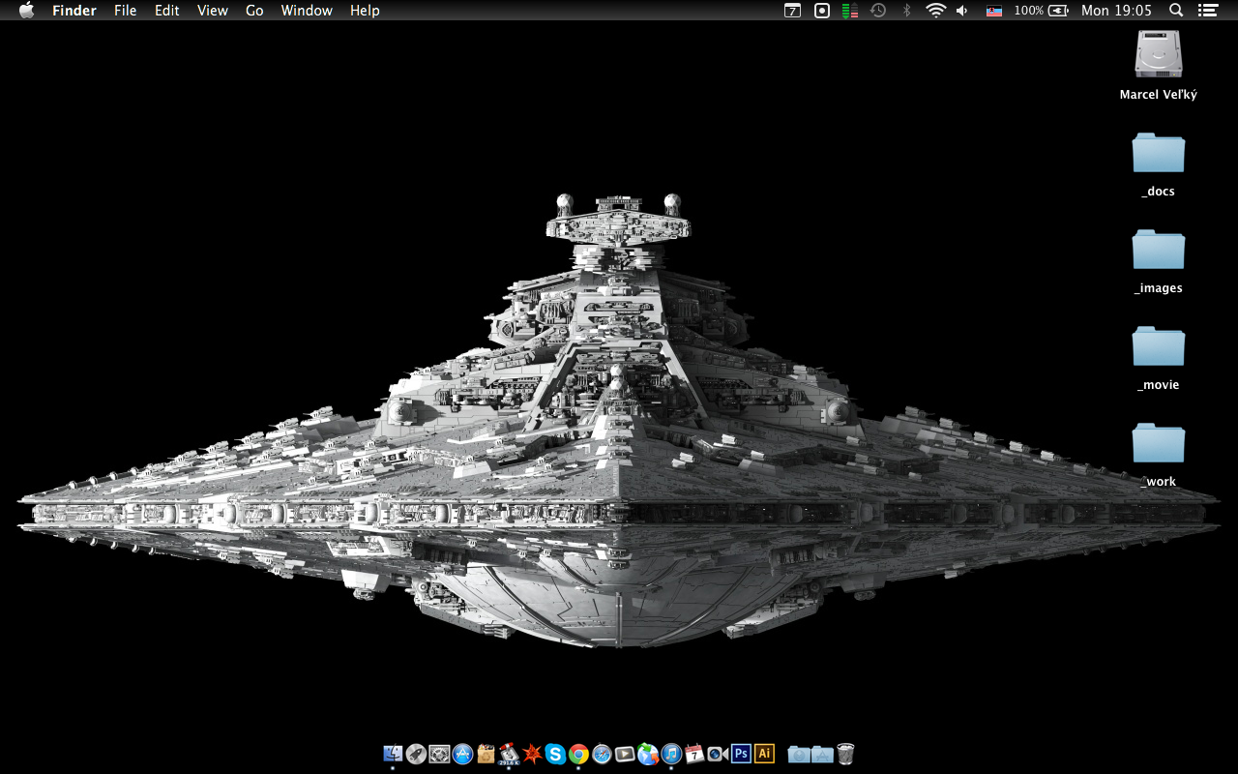Open the camera recorder app in Dock
1238x774 pixels.
[x=718, y=754]
